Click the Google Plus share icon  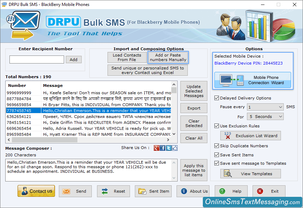pos(156,148)
